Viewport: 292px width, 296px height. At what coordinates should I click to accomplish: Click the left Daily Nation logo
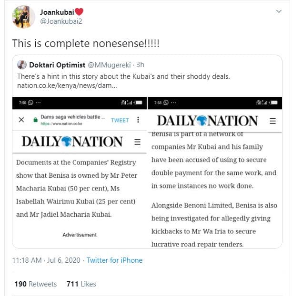coord(72,142)
